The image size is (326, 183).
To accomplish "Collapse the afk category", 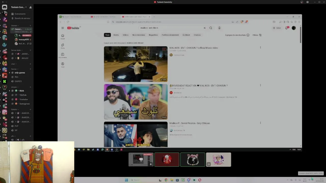I will point(13,136).
